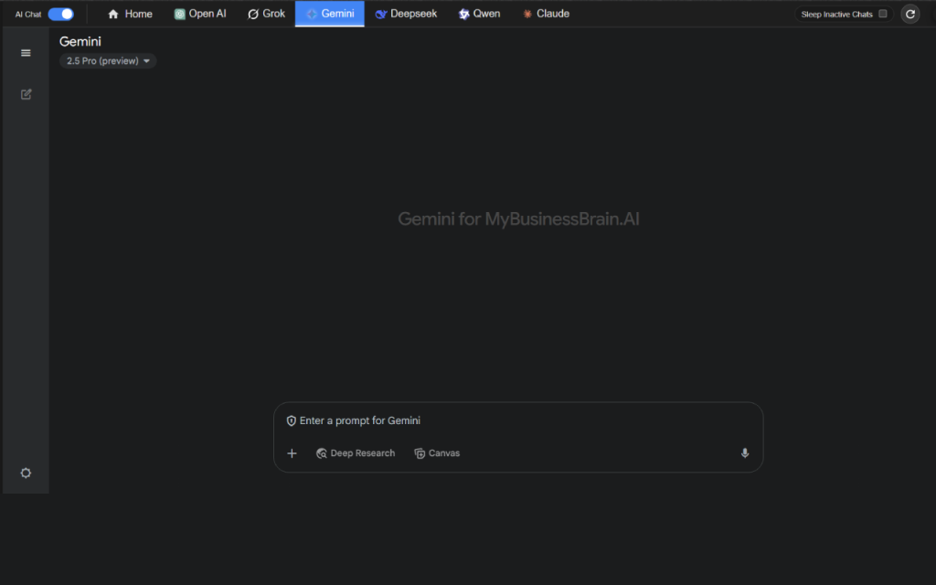Open the Canvas button
This screenshot has height=585, width=936.
click(x=437, y=453)
